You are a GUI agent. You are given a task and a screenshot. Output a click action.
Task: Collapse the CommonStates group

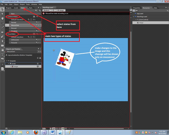coord(6,17)
